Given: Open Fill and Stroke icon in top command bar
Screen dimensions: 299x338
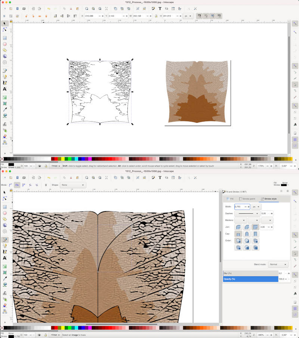Looking at the screenshot, I should click(153, 9).
